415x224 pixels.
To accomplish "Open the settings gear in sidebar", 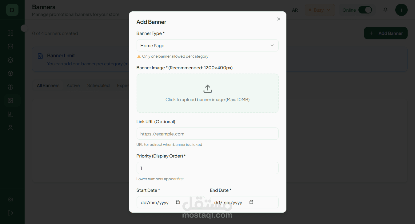I will tap(10, 199).
